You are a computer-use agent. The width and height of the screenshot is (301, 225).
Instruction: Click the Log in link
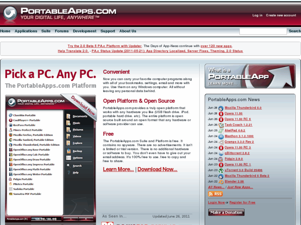(257, 15)
